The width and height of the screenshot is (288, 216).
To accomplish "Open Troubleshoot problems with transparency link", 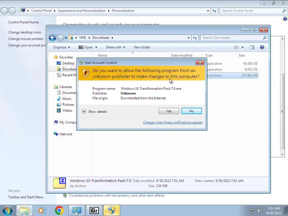I will (x=116, y=195).
